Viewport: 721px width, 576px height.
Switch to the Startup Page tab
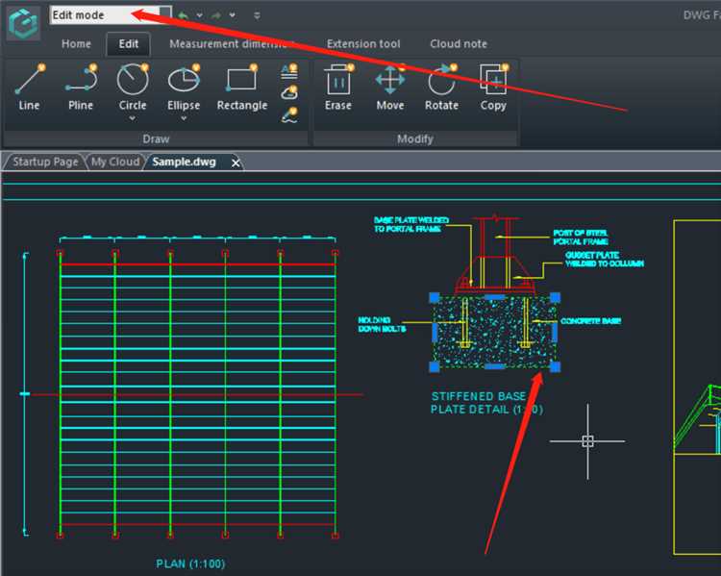45,162
